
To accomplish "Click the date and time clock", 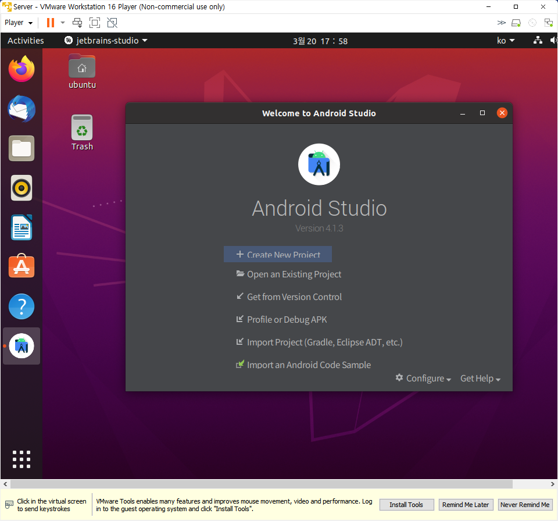I will pos(320,41).
